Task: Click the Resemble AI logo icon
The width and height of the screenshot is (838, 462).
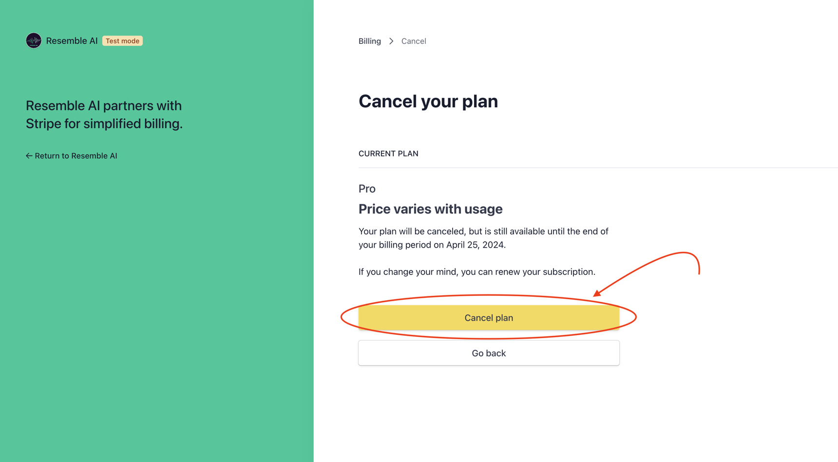Action: click(33, 40)
